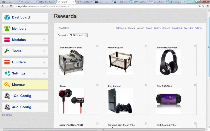This screenshot has height=131, width=210.
Task: Open the Studio Headphones image
Action: pos(169,62)
